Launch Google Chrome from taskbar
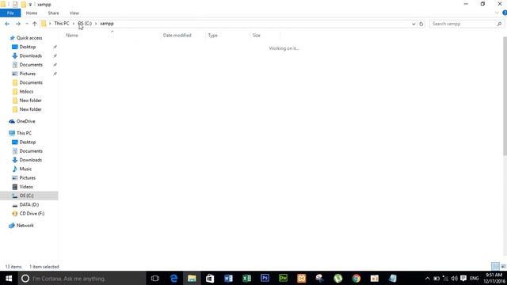The height and width of the screenshot is (285, 507). 356,278
